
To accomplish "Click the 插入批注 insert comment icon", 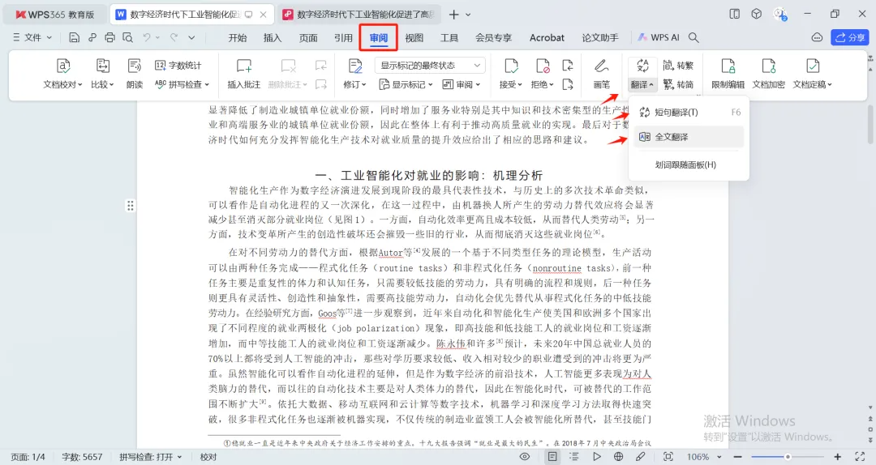I will 243,73.
